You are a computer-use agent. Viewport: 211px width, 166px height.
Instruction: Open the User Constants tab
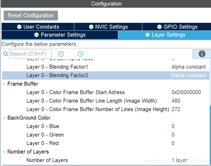click(x=38, y=27)
